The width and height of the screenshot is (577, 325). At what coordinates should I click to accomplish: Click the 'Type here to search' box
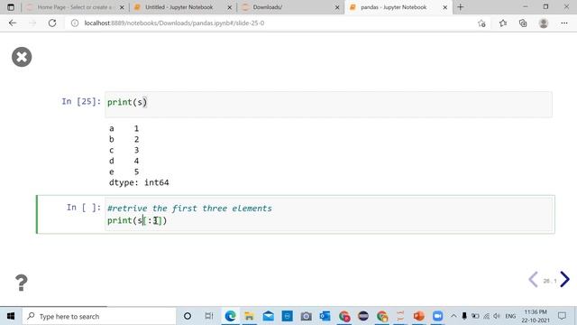click(x=99, y=316)
